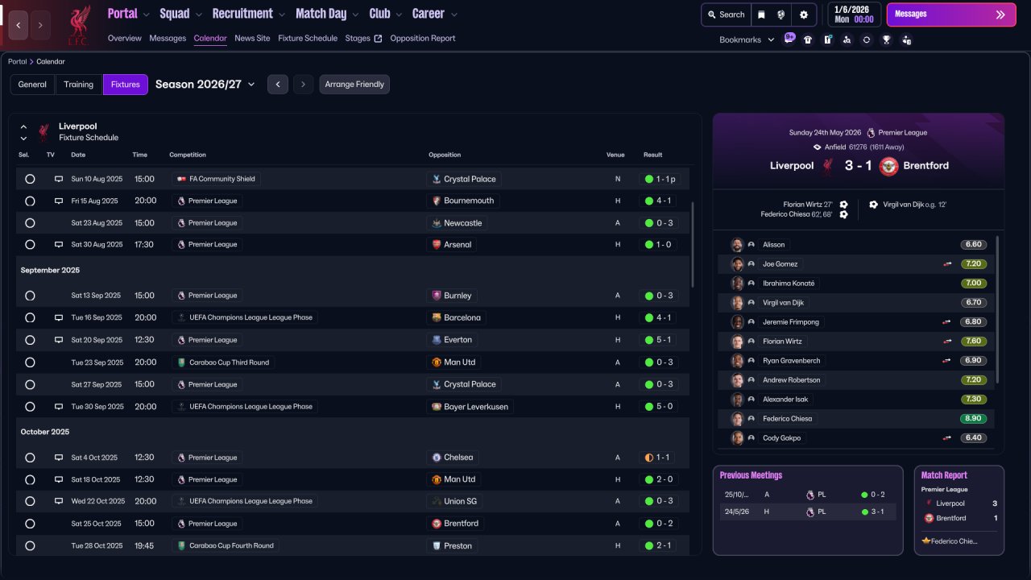Click the last bookmark icon after the trophy
This screenshot has height=580, width=1031.
906,39
